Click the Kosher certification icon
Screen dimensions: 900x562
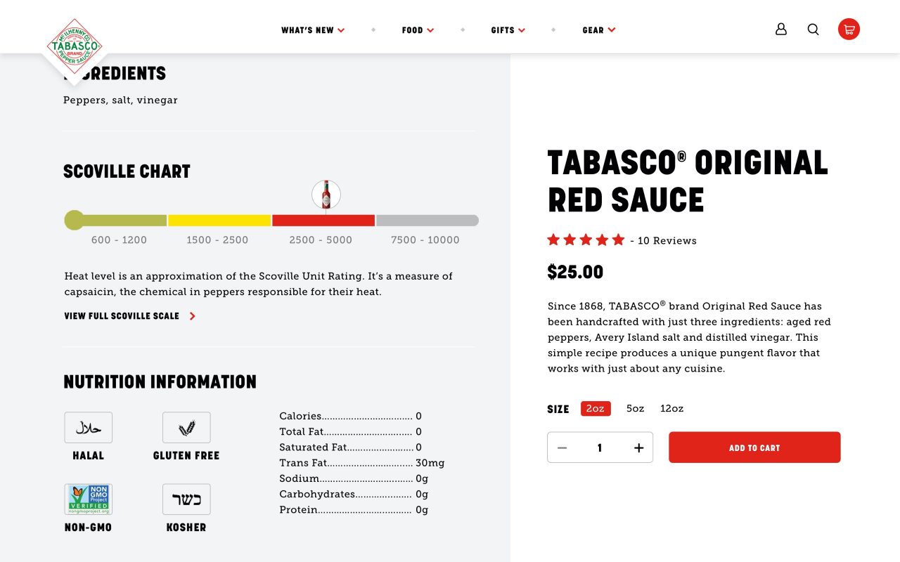[186, 499]
